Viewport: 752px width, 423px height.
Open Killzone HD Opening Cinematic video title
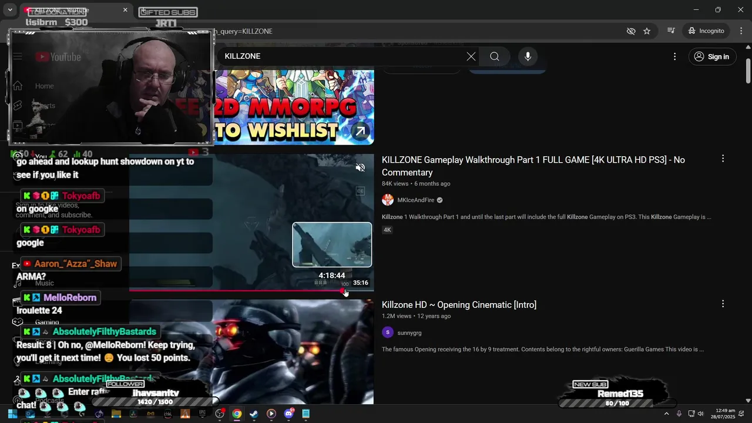(459, 305)
